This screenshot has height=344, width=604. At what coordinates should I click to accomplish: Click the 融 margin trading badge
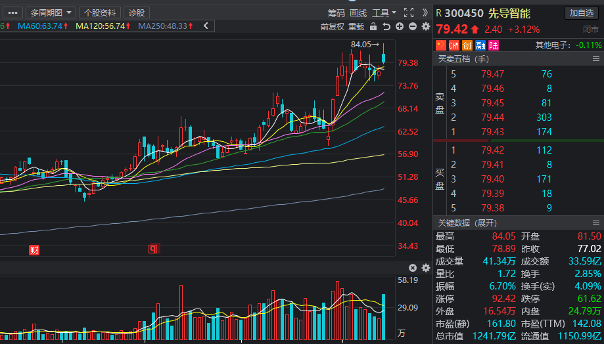[480, 45]
